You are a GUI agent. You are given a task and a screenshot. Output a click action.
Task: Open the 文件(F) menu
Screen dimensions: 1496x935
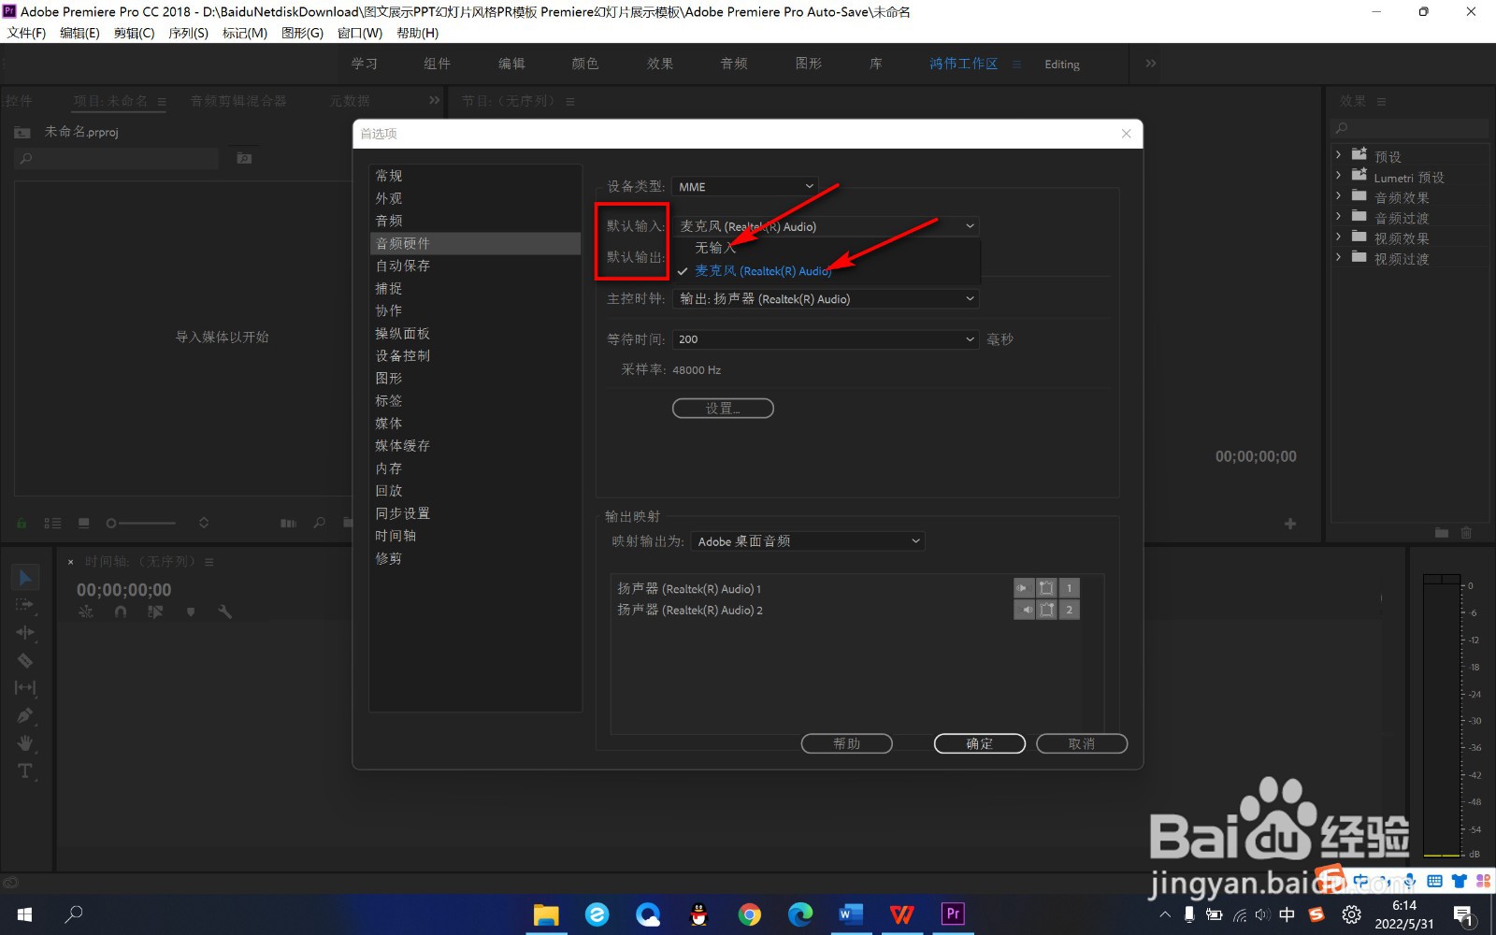pos(26,33)
